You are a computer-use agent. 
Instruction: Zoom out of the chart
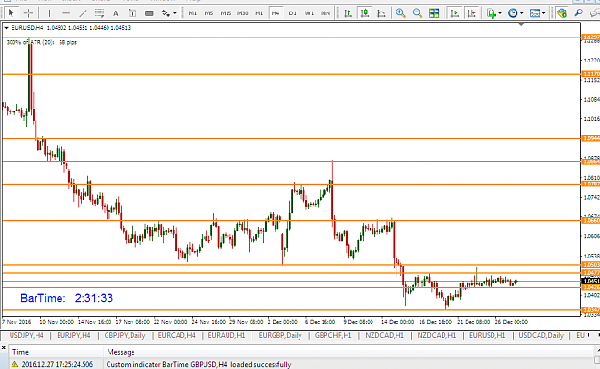(x=417, y=13)
